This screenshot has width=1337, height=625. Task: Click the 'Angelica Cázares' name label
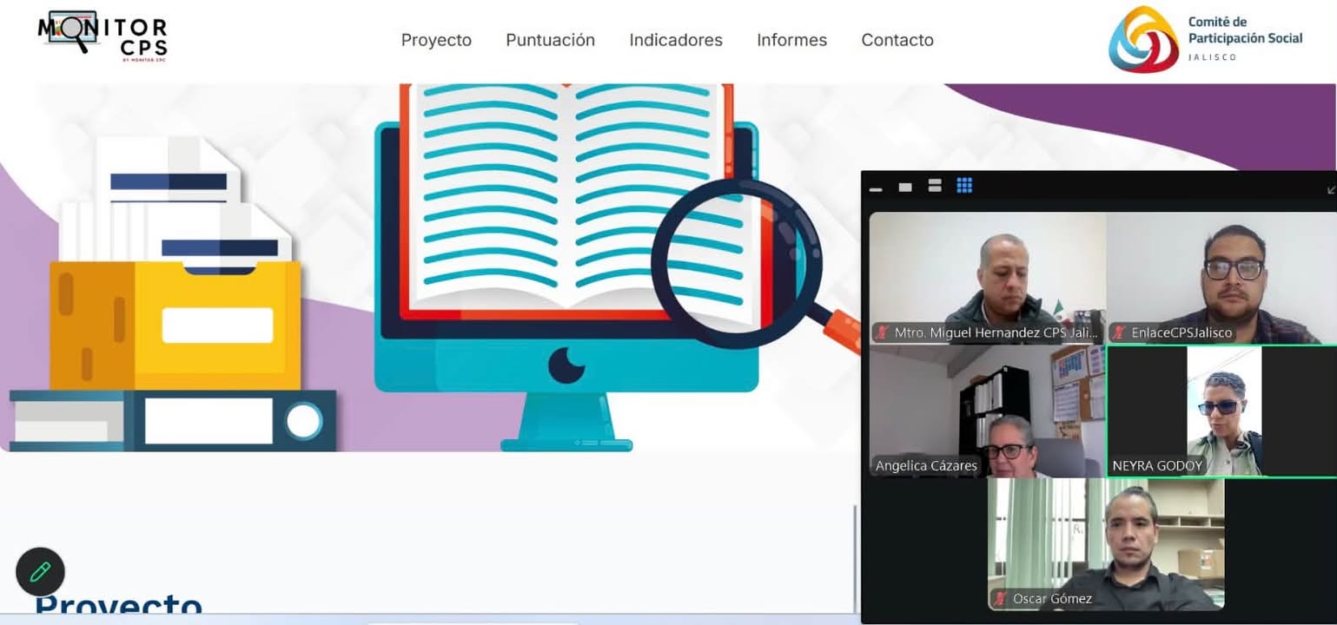[926, 466]
